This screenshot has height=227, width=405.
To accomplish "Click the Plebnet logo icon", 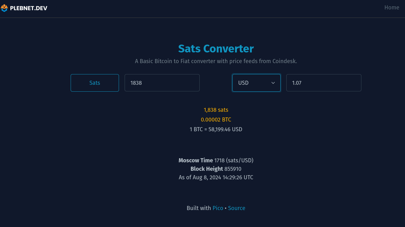I will tap(4, 8).
